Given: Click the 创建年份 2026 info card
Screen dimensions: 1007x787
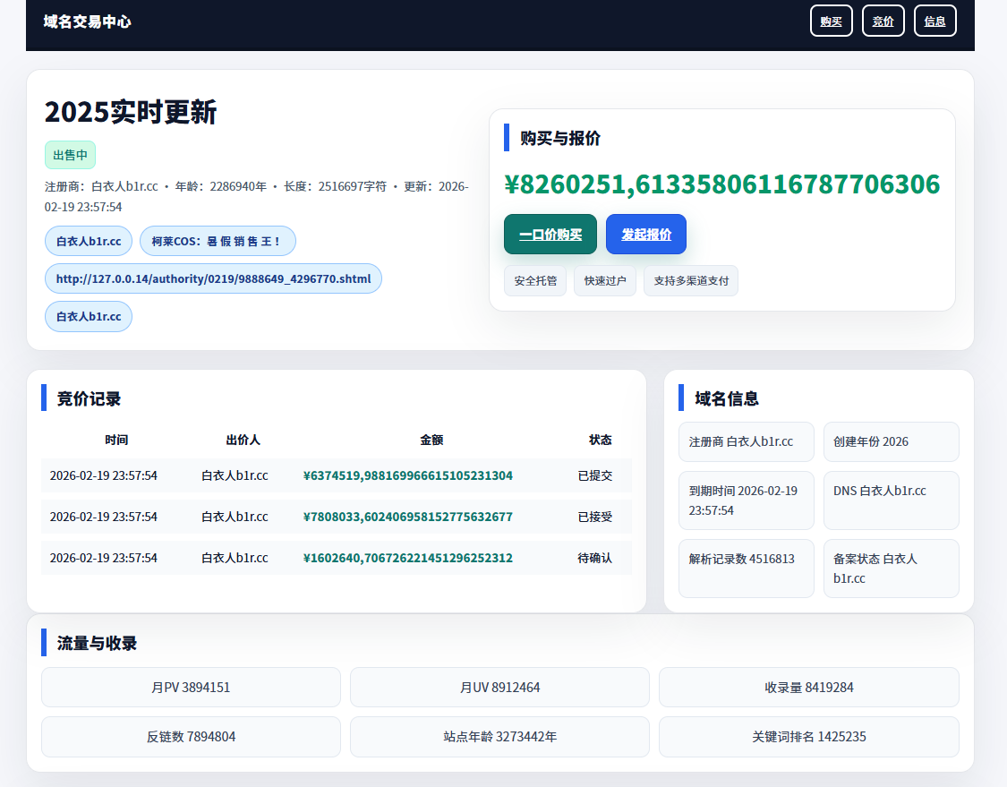Looking at the screenshot, I should pyautogui.click(x=891, y=441).
